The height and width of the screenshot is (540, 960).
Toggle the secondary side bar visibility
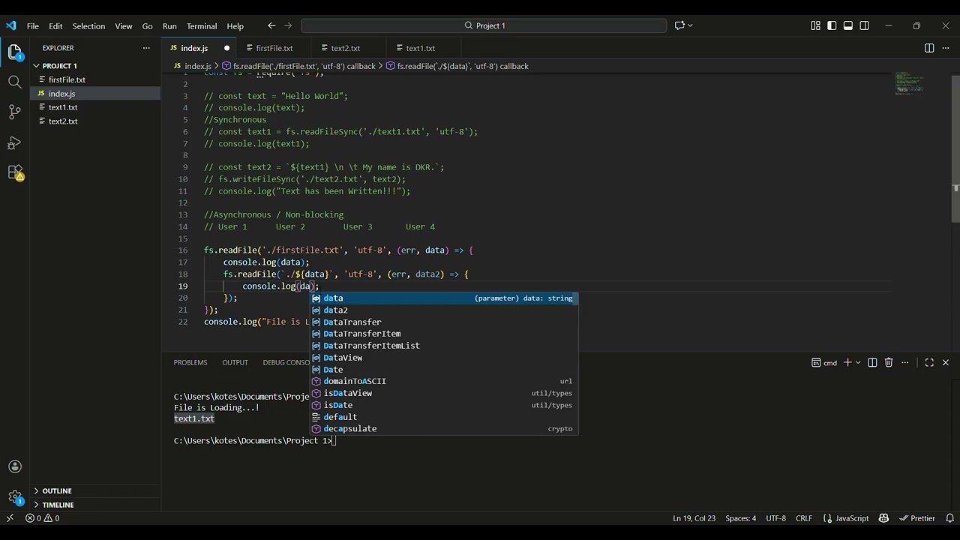[x=865, y=25]
